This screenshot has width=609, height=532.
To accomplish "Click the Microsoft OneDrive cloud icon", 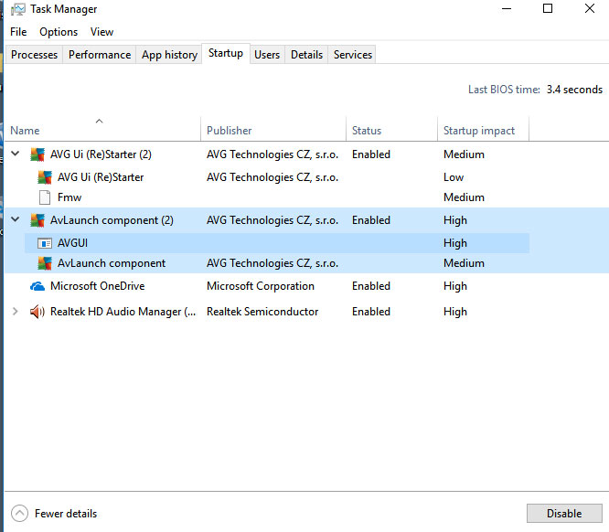I will [x=37, y=286].
